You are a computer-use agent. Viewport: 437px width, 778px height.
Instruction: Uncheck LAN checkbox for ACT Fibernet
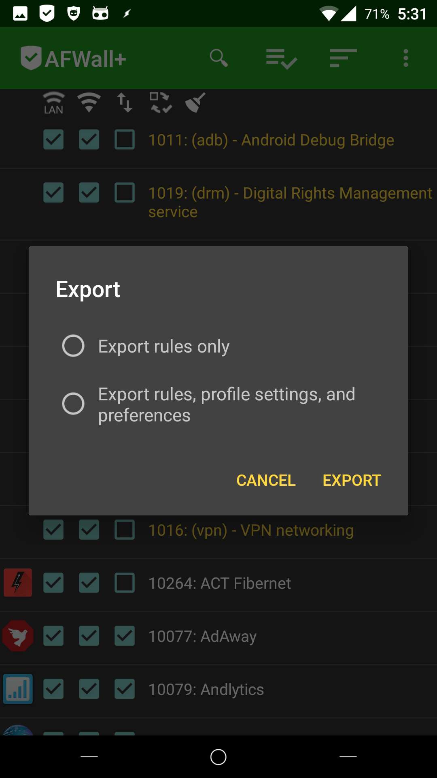pos(53,583)
